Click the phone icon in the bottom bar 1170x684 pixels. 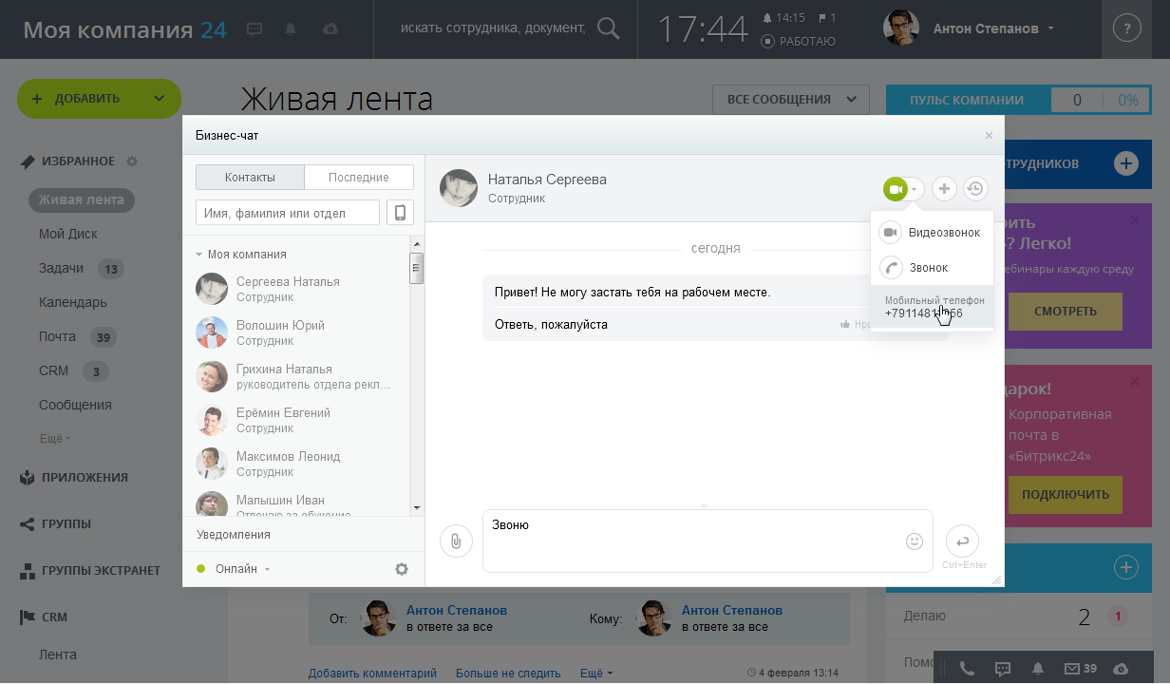point(967,668)
